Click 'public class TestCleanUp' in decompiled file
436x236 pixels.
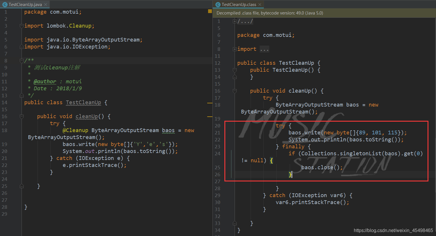[276, 63]
